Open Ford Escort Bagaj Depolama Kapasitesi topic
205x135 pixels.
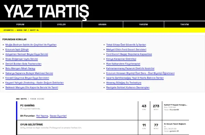(x=129, y=54)
